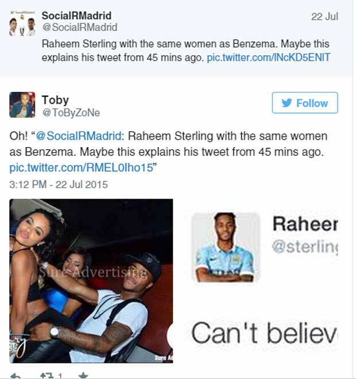Screen dimensions: 356x379
Task: Open the 3:12 PM - 22 Jul 2015 timestamp
Action: [x=59, y=185]
